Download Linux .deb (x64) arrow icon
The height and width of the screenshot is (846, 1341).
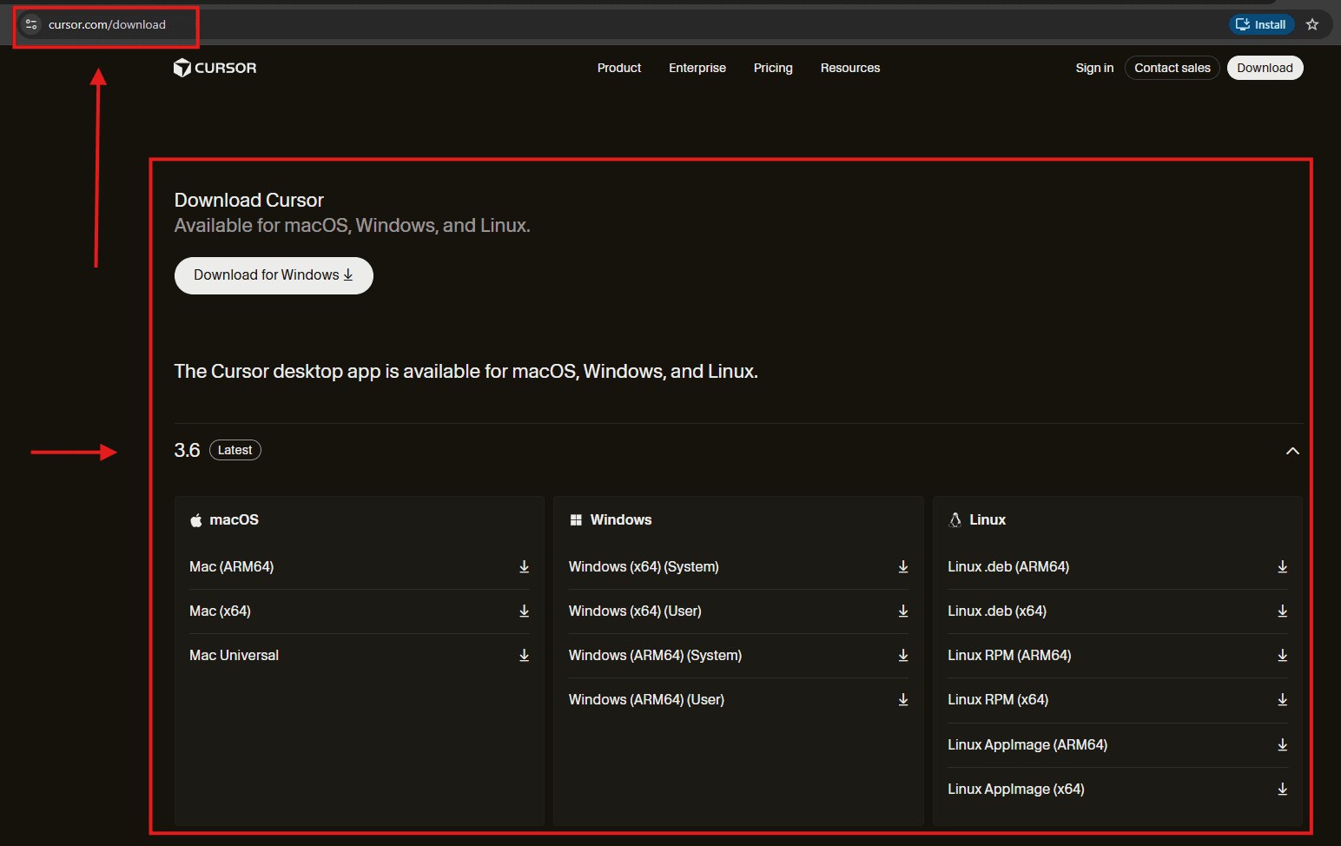(x=1282, y=611)
